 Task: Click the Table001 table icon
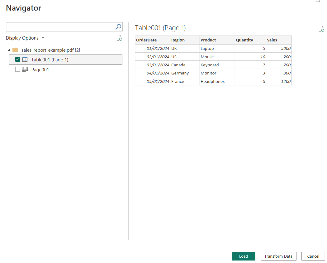[25, 60]
